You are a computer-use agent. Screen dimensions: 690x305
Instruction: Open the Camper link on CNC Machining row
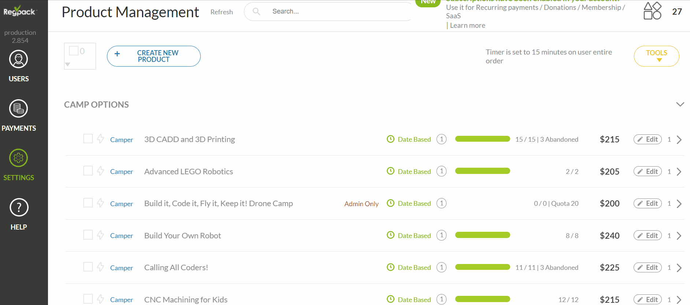point(122,300)
